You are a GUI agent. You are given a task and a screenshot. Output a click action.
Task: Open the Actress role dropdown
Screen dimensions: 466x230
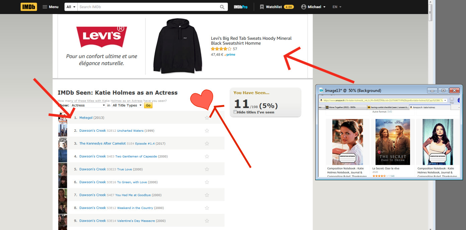88,105
